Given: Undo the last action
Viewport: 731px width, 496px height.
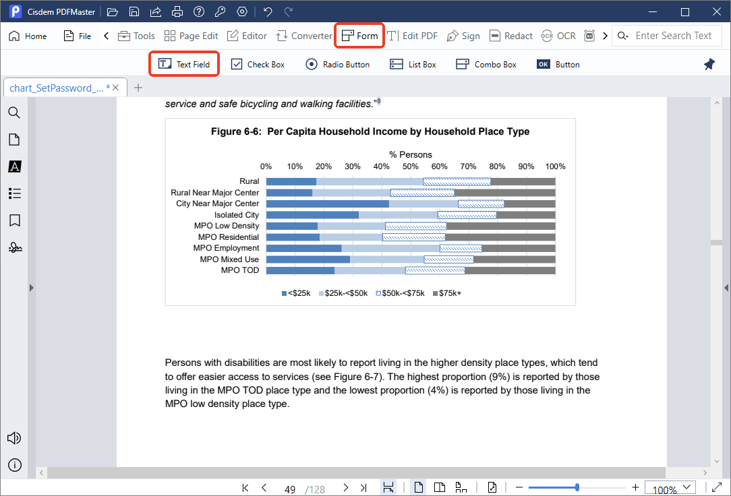Looking at the screenshot, I should click(268, 11).
